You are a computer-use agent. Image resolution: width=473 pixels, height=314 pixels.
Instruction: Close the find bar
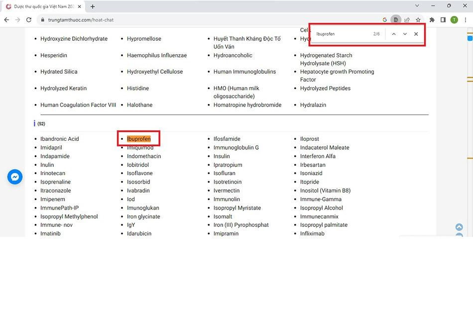pyautogui.click(x=416, y=34)
